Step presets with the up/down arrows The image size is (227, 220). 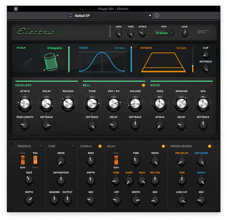pos(70,16)
